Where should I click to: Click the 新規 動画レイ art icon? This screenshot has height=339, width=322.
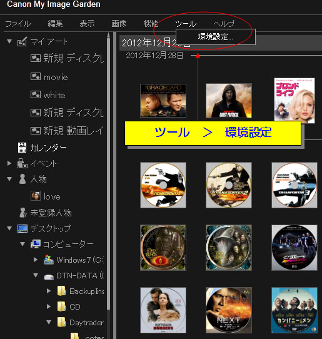[x=36, y=131]
